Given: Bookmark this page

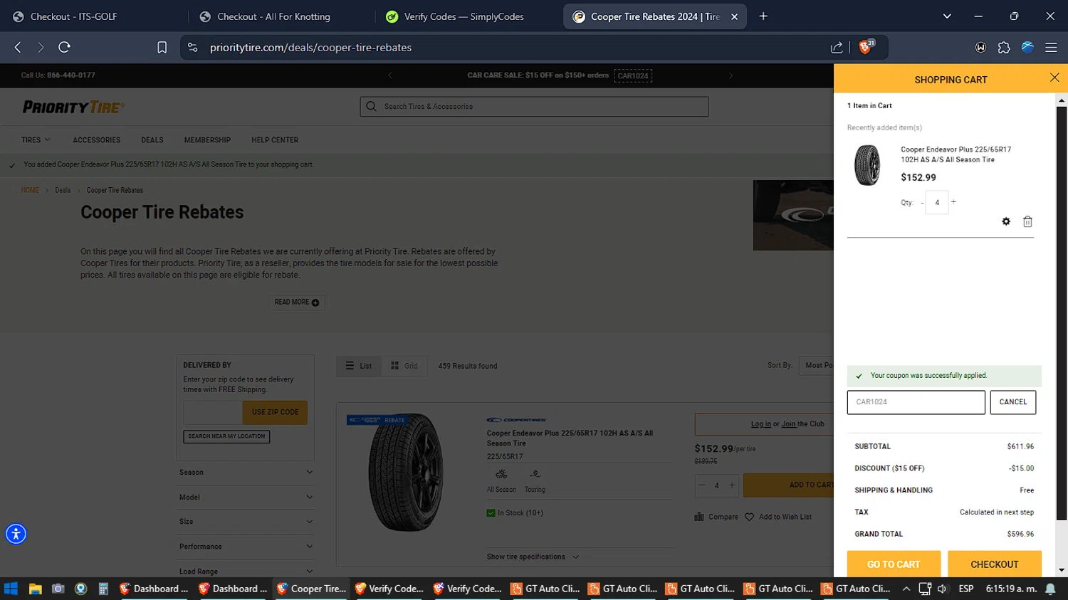Looking at the screenshot, I should pyautogui.click(x=162, y=47).
